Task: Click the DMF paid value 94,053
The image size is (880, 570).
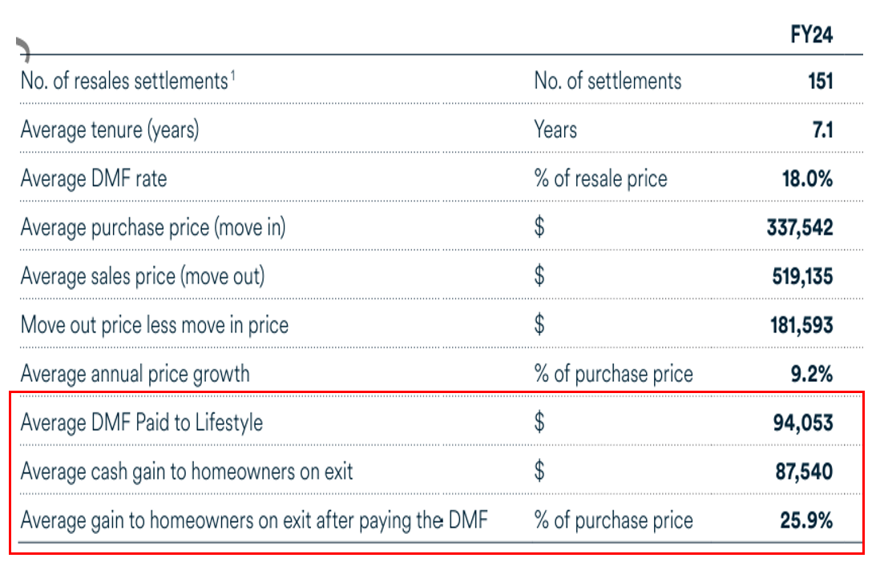Action: (803, 423)
